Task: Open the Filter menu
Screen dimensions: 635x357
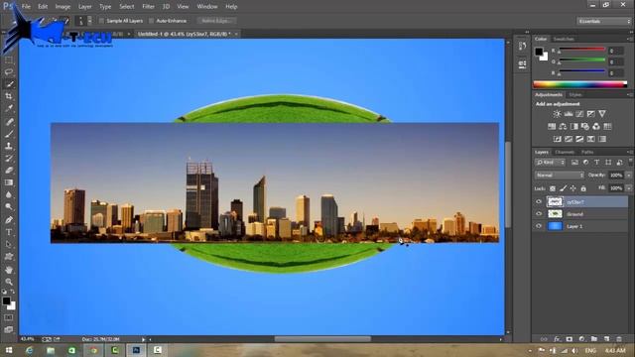Action: 148,7
